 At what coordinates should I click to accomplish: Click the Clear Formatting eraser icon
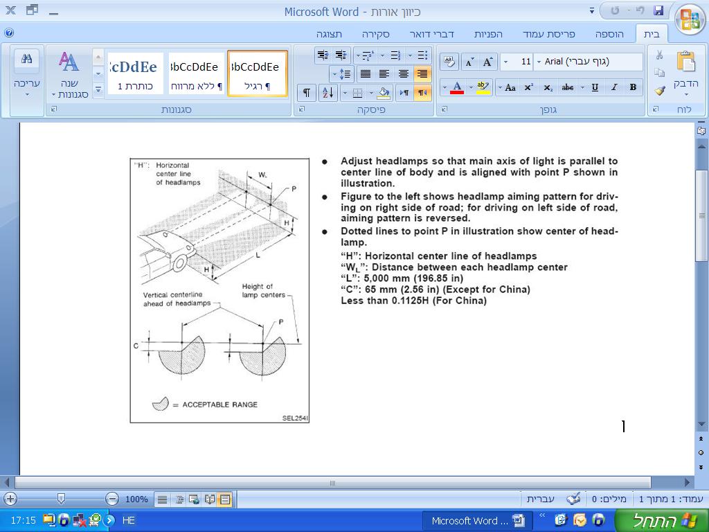[449, 62]
